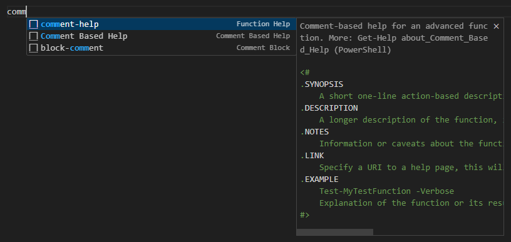Place cursor in the typed text comm
This screenshot has height=242, width=511.
(16, 12)
